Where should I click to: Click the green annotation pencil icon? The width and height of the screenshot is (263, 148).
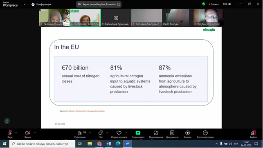click(7, 121)
